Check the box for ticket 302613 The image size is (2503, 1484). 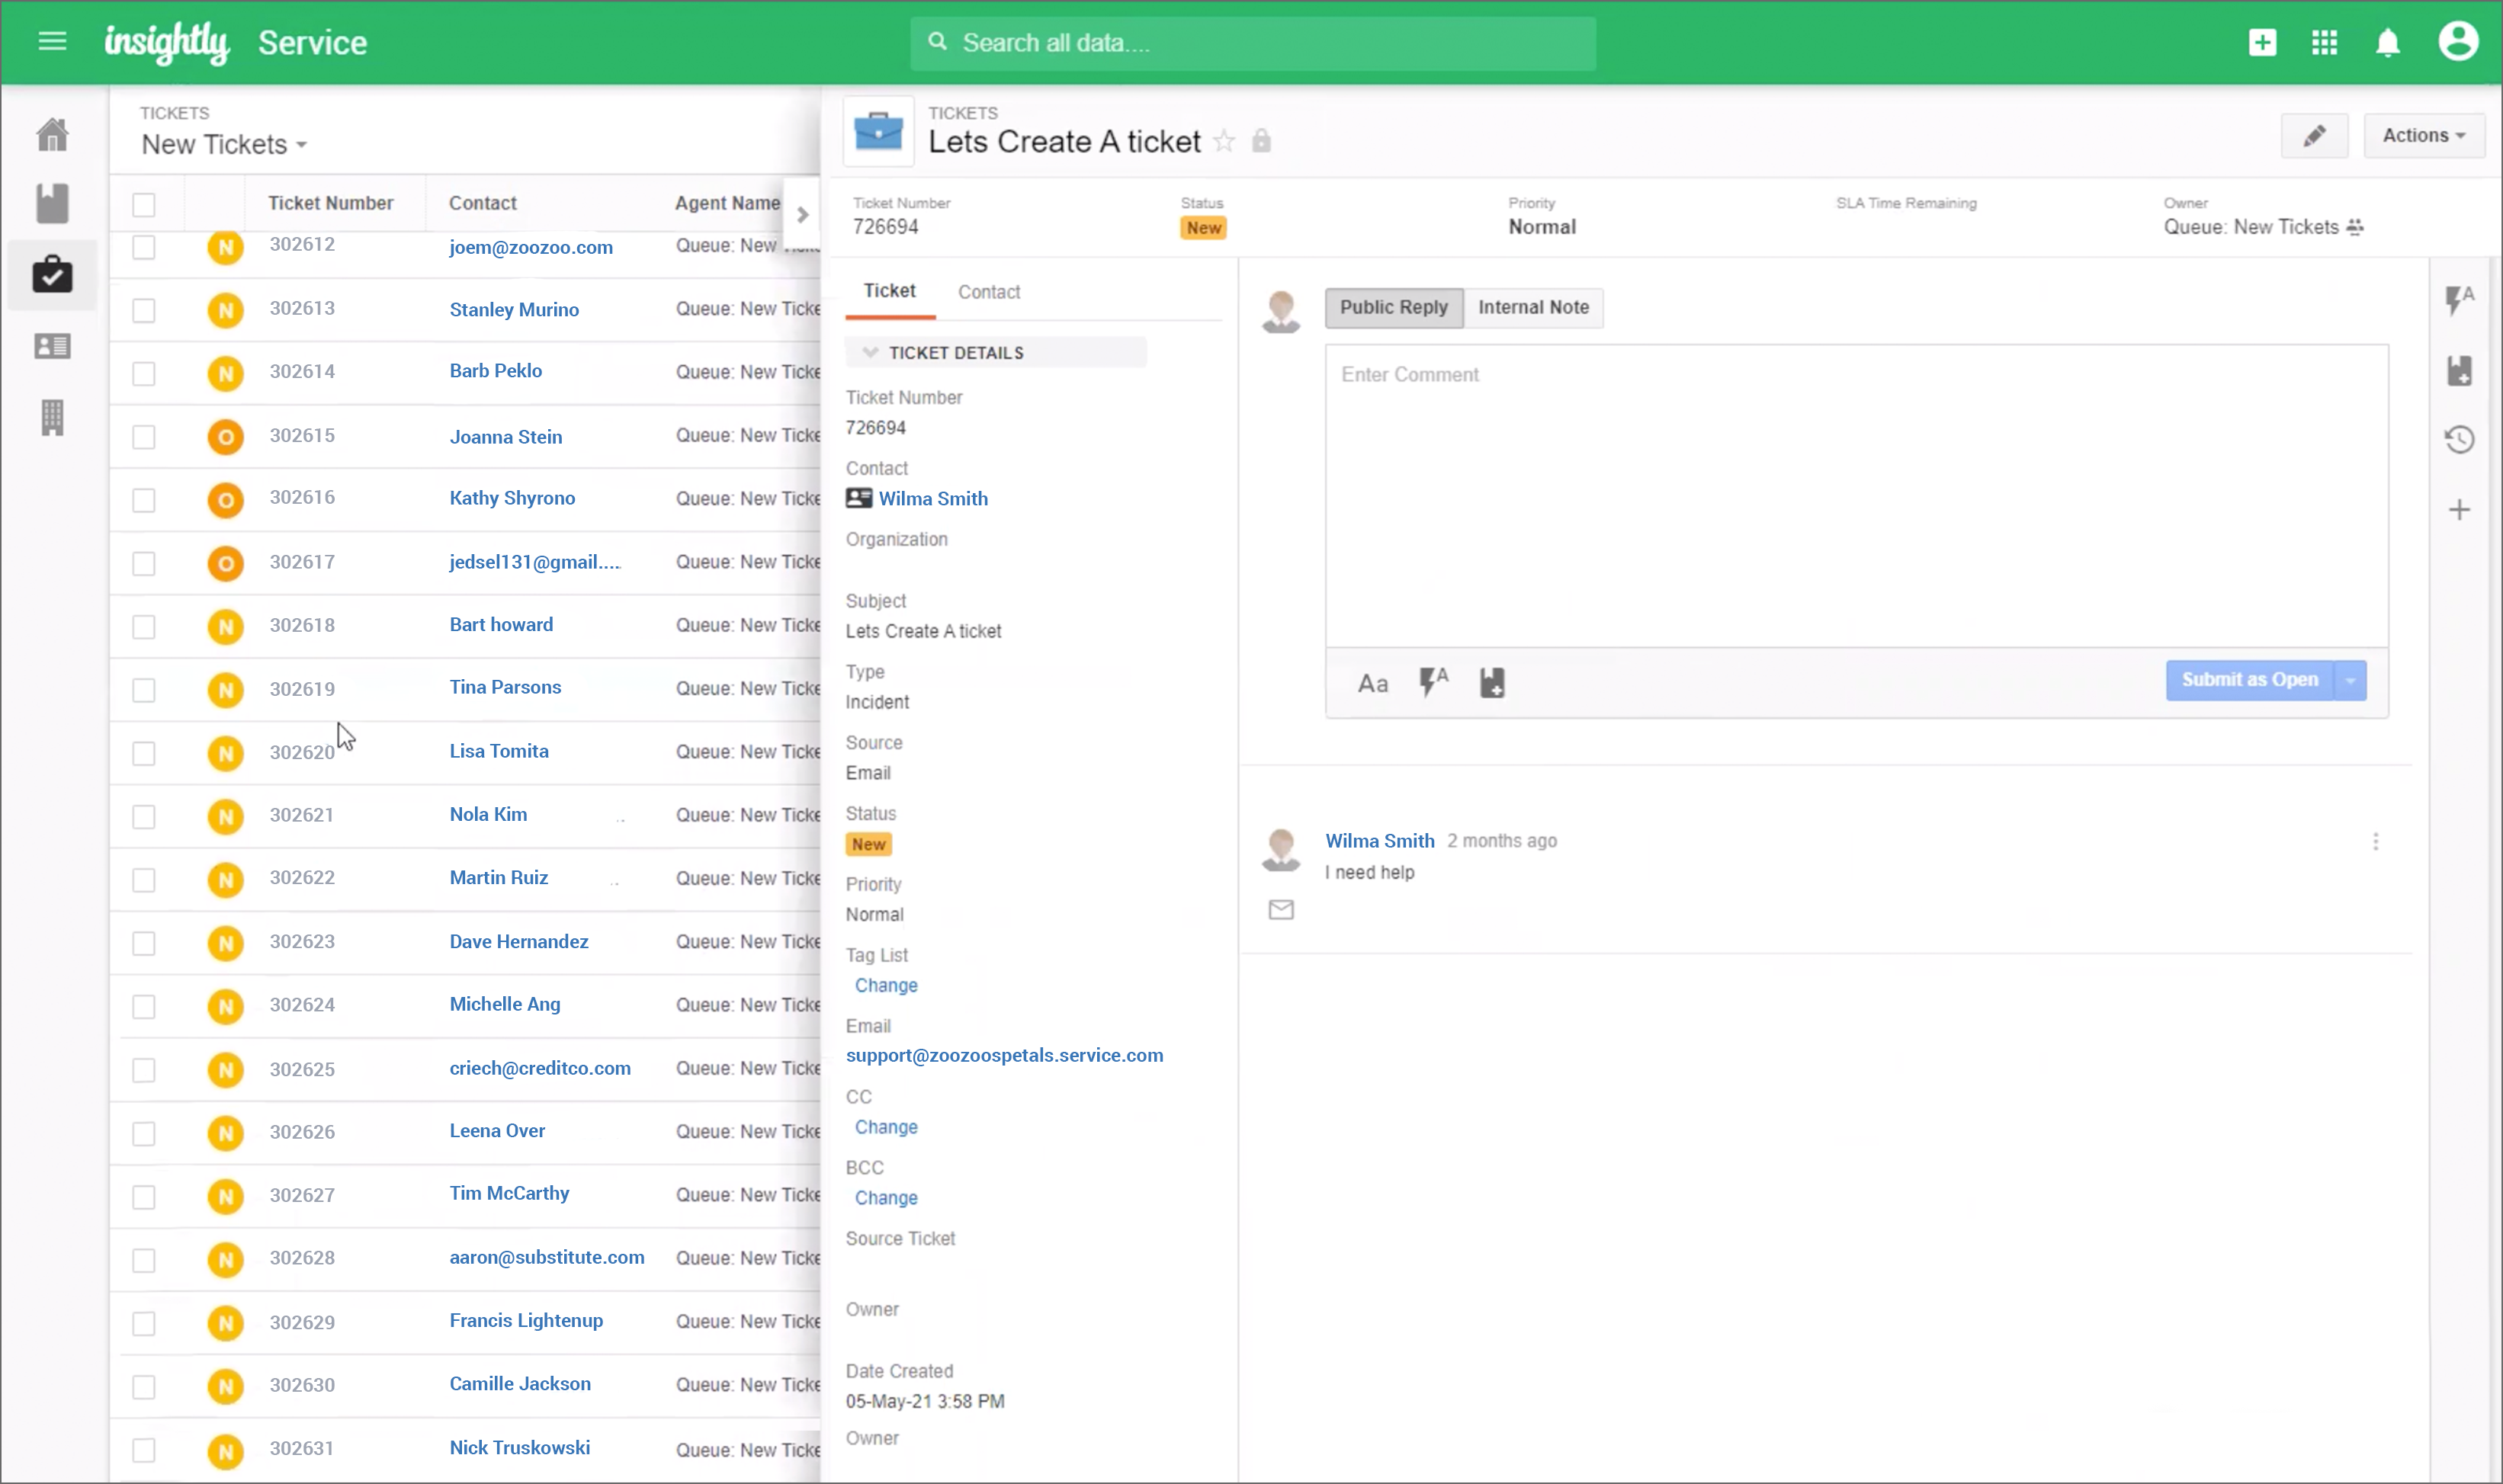click(144, 310)
